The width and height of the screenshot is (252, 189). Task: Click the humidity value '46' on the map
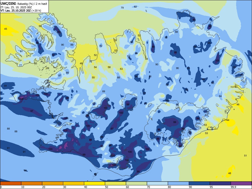[238, 105]
